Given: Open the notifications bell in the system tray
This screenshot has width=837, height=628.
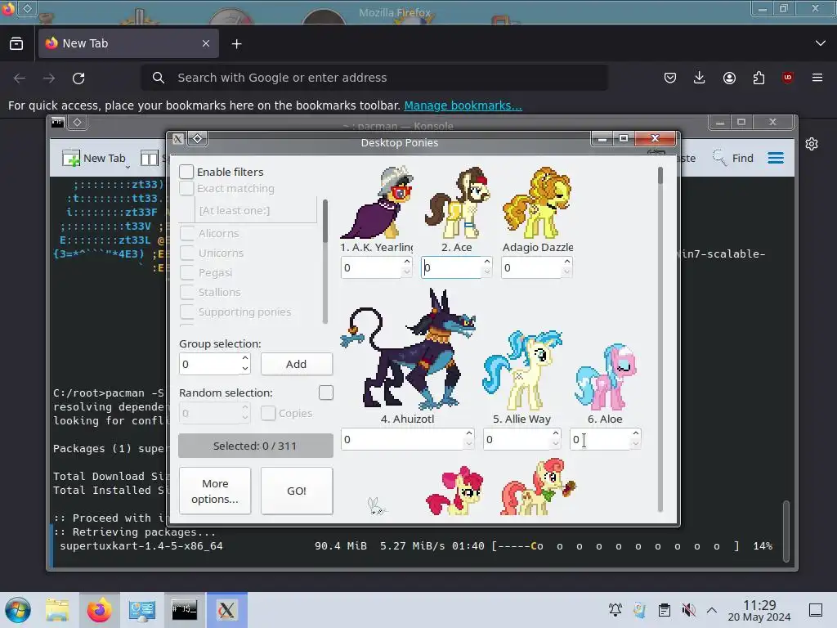Looking at the screenshot, I should coord(615,609).
